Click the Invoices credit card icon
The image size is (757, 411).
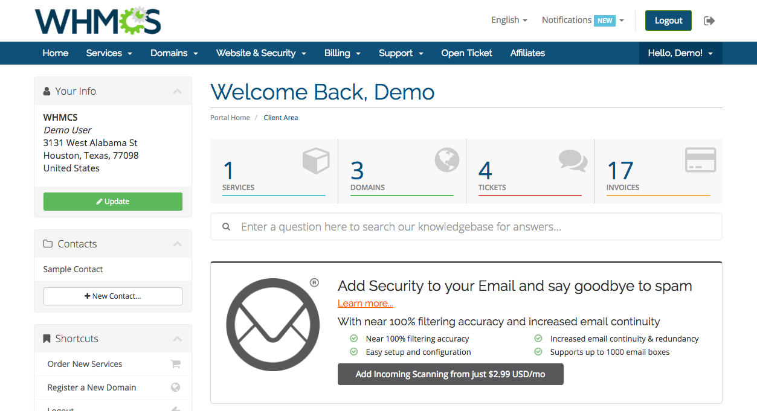coord(700,161)
